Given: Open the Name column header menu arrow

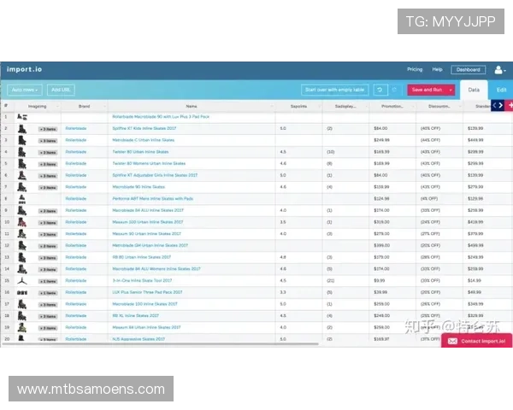Looking at the screenshot, I should pyautogui.click(x=272, y=106).
